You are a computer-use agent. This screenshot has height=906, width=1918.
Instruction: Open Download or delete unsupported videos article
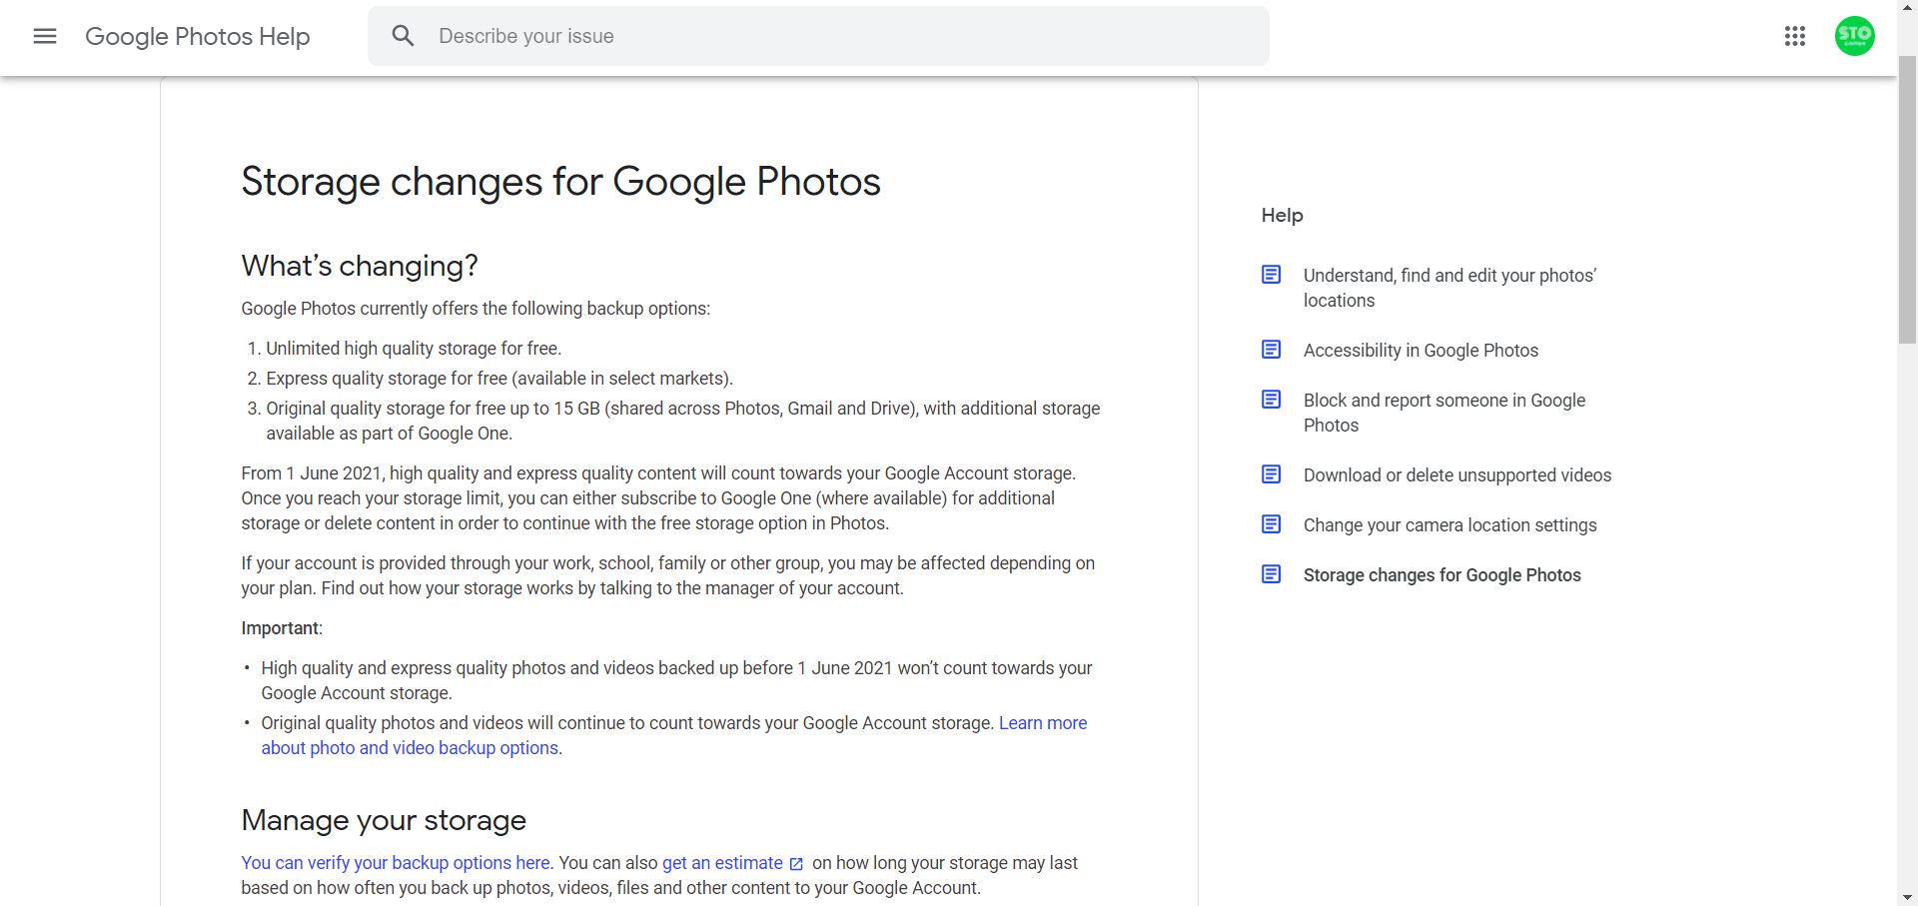click(1456, 475)
